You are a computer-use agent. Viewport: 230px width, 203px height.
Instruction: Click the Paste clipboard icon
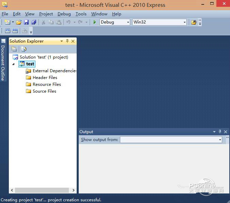click(x=59, y=22)
